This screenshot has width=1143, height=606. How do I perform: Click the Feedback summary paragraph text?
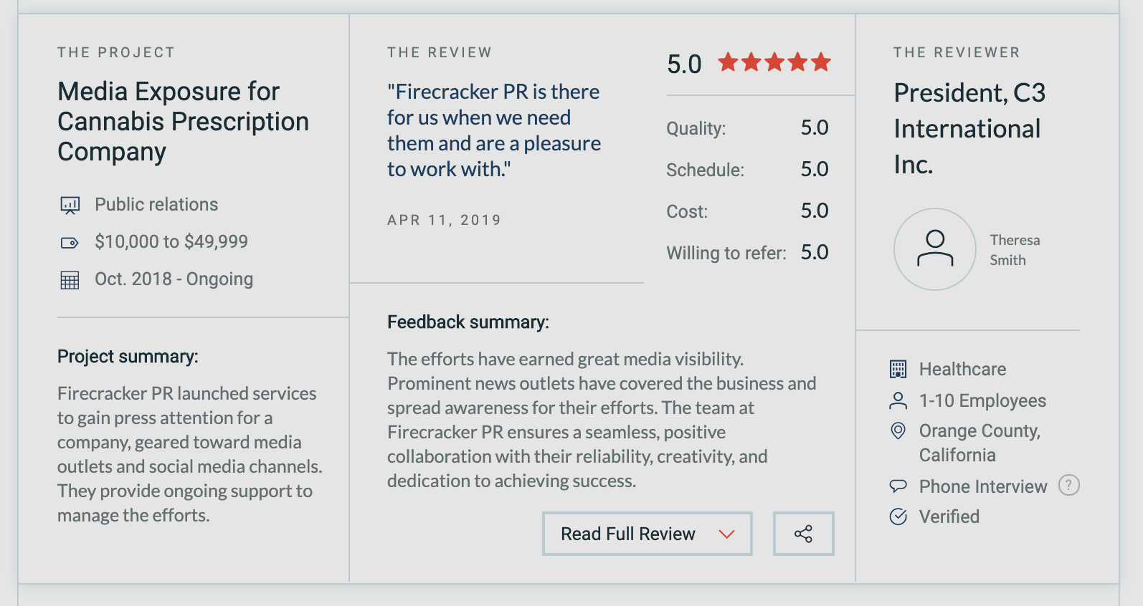tap(601, 420)
